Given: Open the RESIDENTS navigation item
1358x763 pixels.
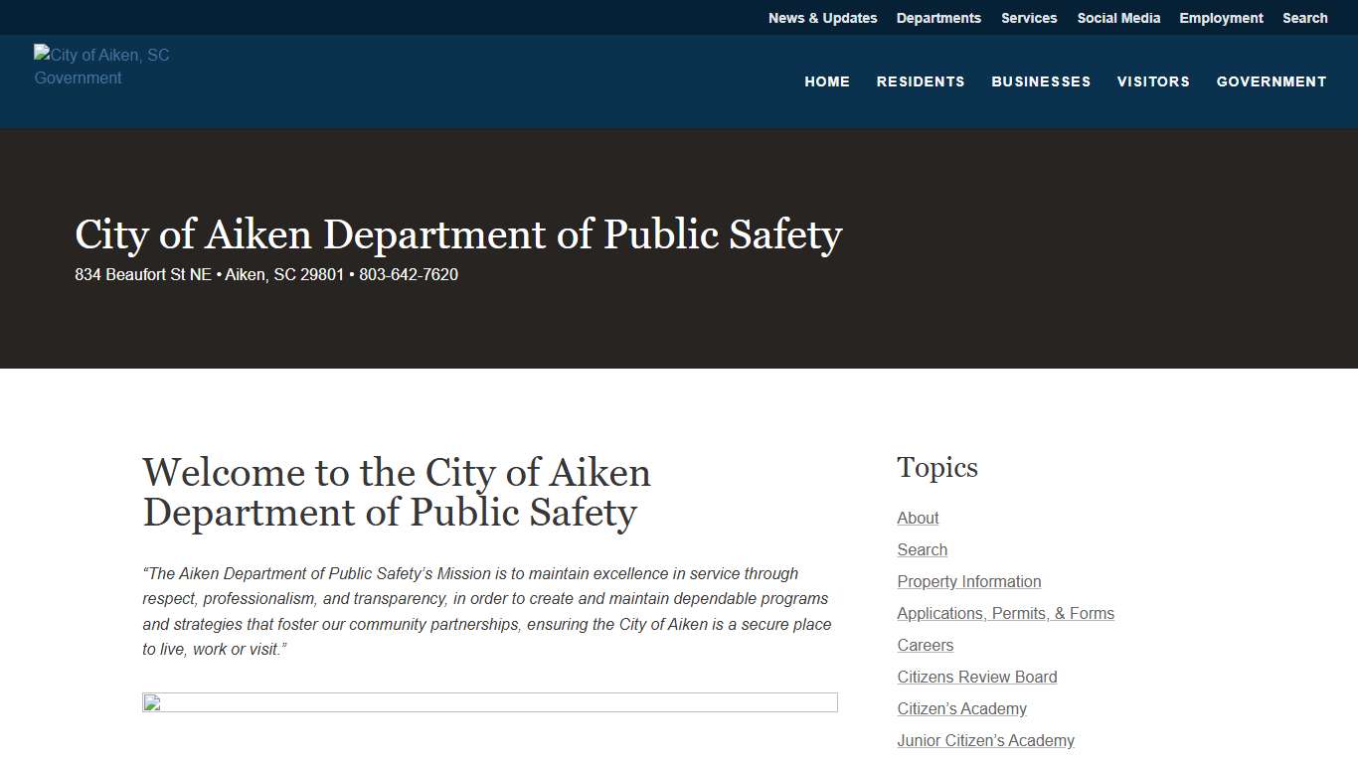Looking at the screenshot, I should (921, 81).
